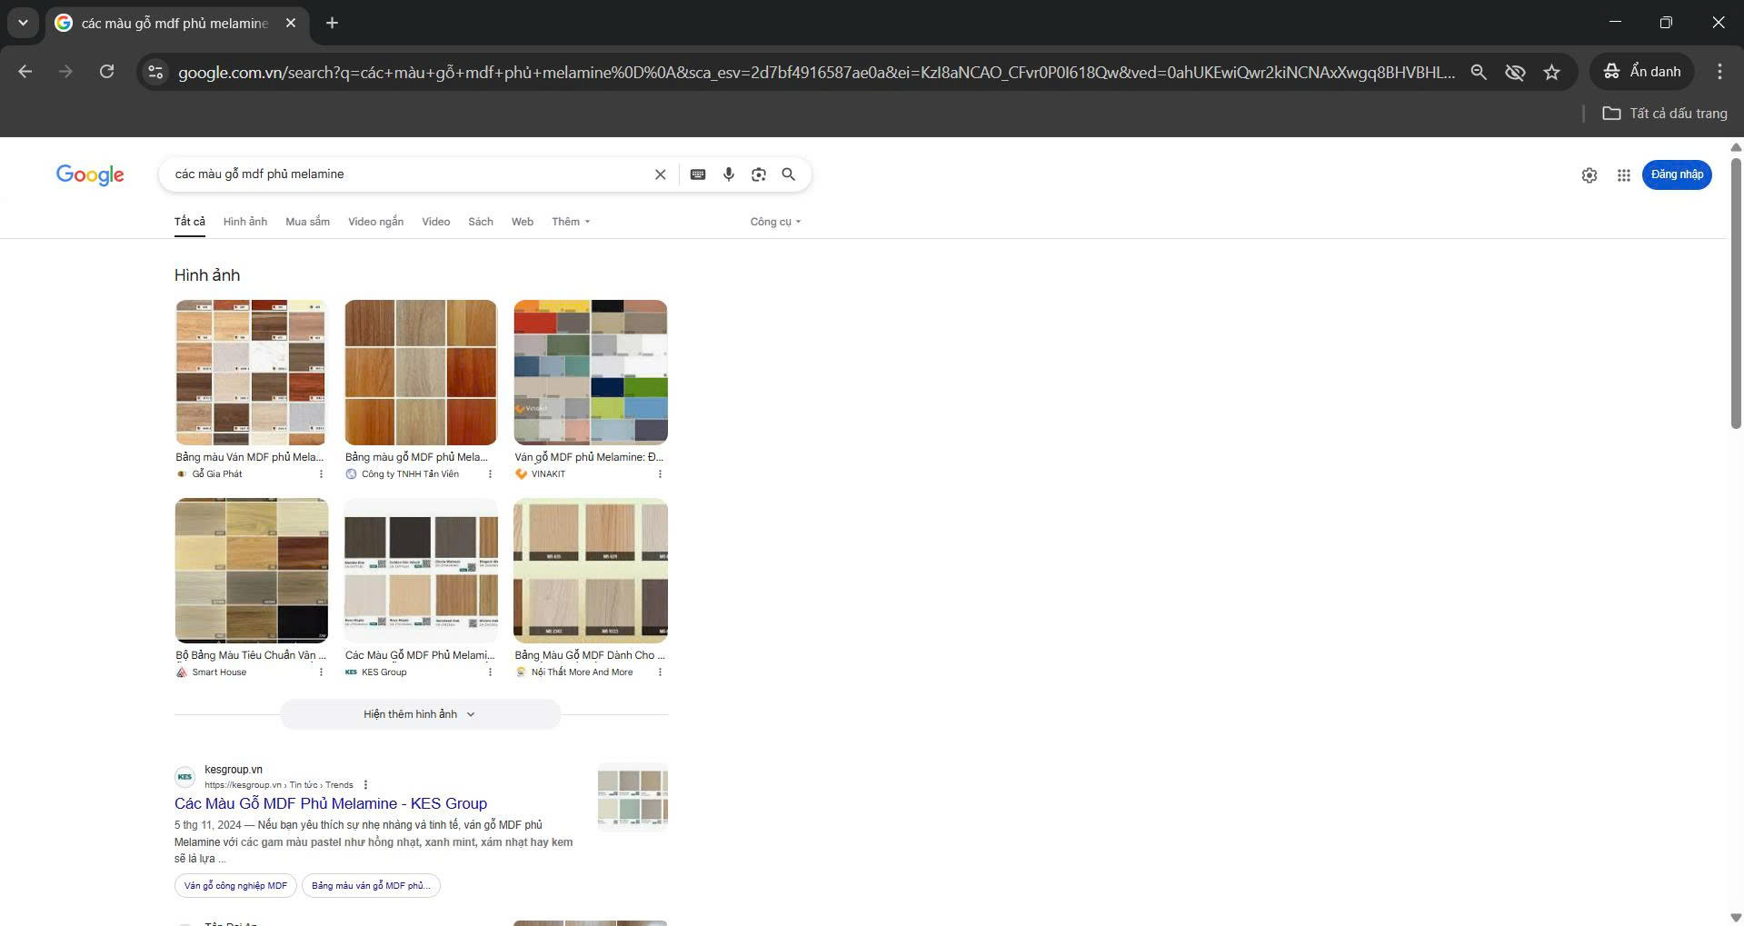The image size is (1744, 926).
Task: Submit search with the magnifier icon
Action: pos(789,174)
